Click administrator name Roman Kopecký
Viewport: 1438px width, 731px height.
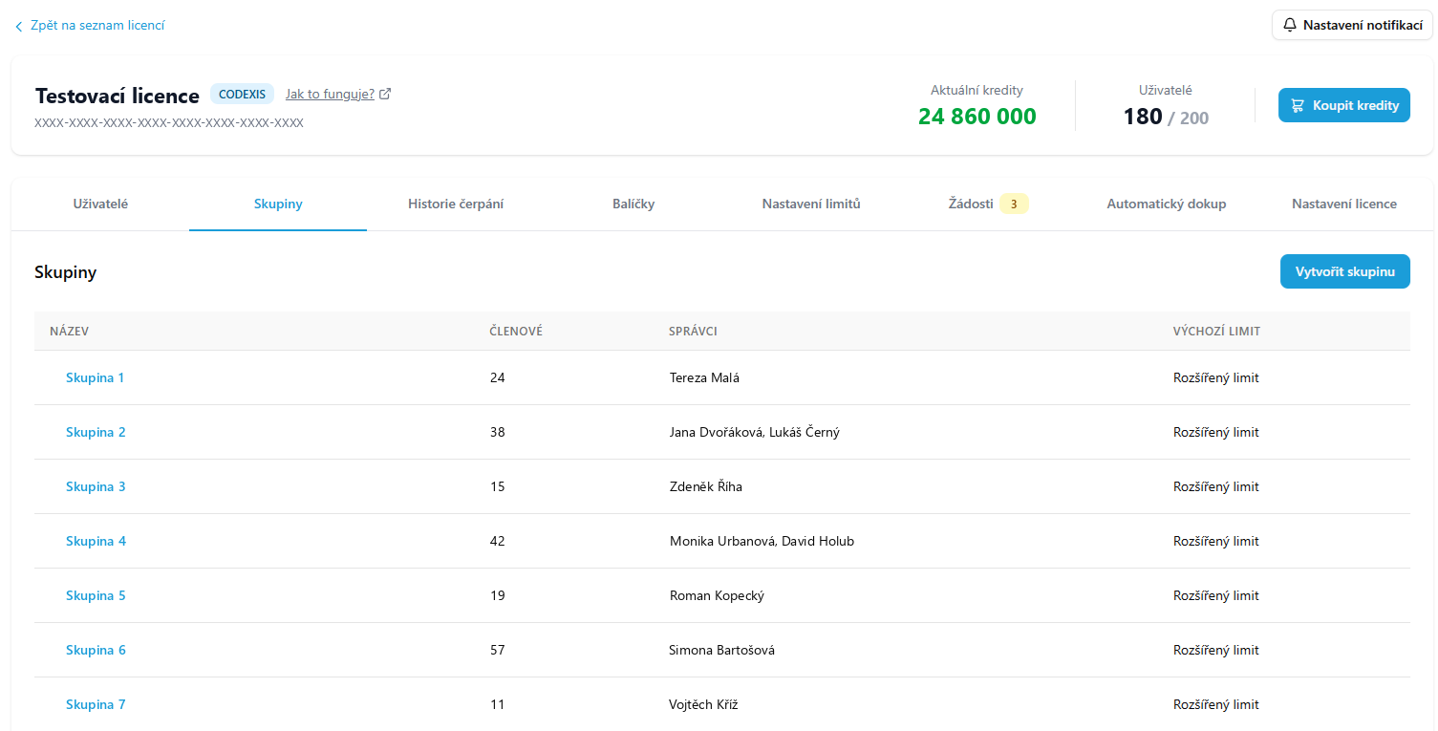(717, 595)
